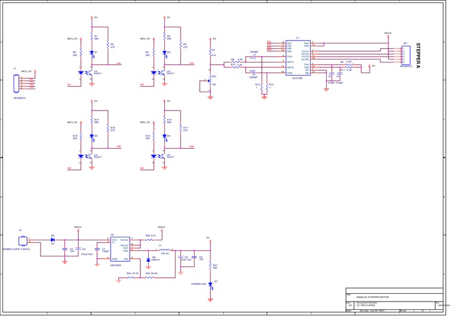
Task: Select the U1 SLA7026 driver IC body
Action: coord(298,58)
